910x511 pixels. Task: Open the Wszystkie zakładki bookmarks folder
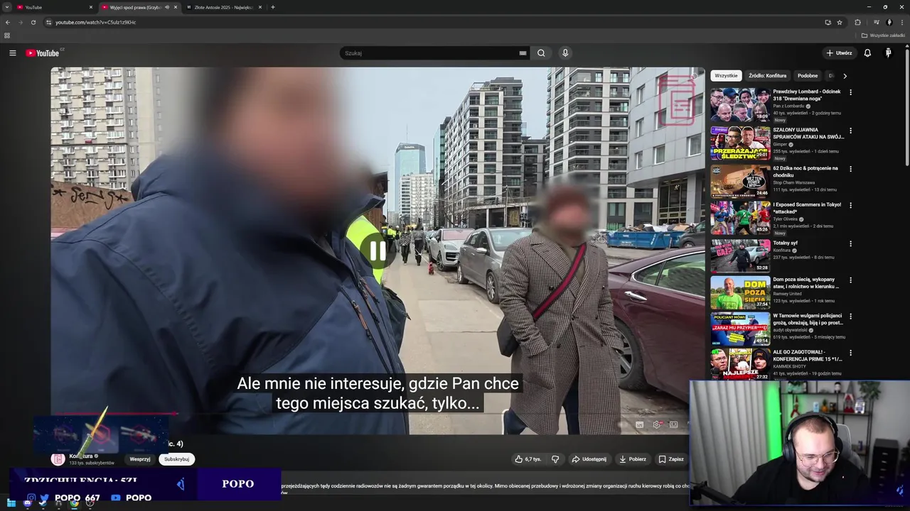[x=884, y=35]
